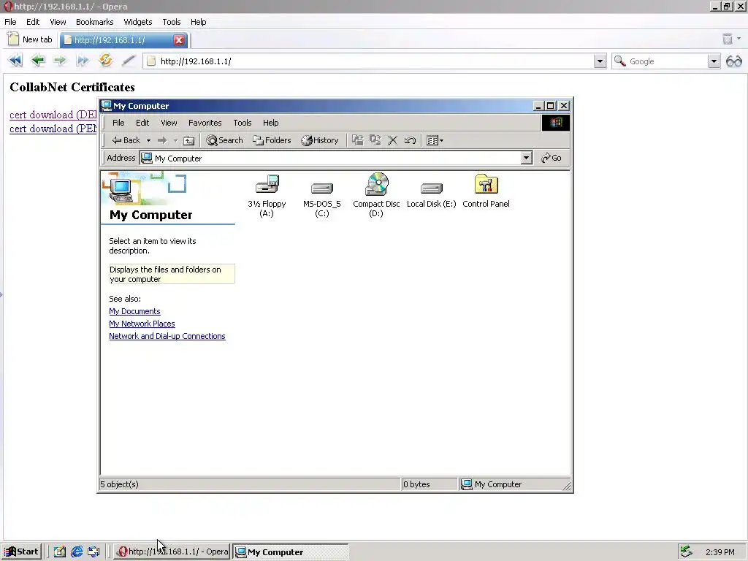Close the 192.168.1.1 tab with red X
Viewport: 748px width, 561px height.
pyautogui.click(x=179, y=40)
